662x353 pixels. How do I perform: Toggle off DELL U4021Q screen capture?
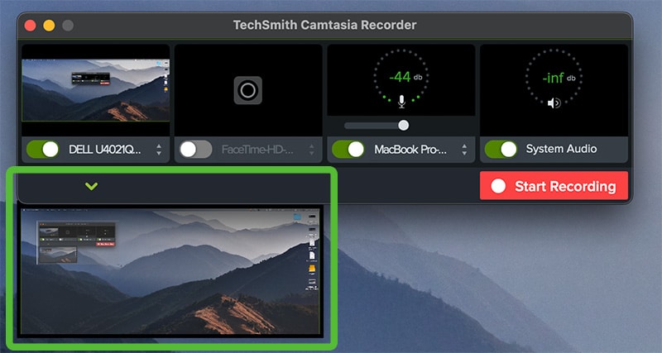click(43, 150)
